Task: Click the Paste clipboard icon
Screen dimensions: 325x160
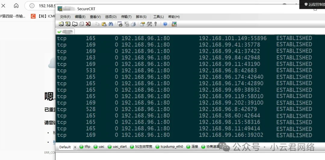Action: tap(104, 24)
